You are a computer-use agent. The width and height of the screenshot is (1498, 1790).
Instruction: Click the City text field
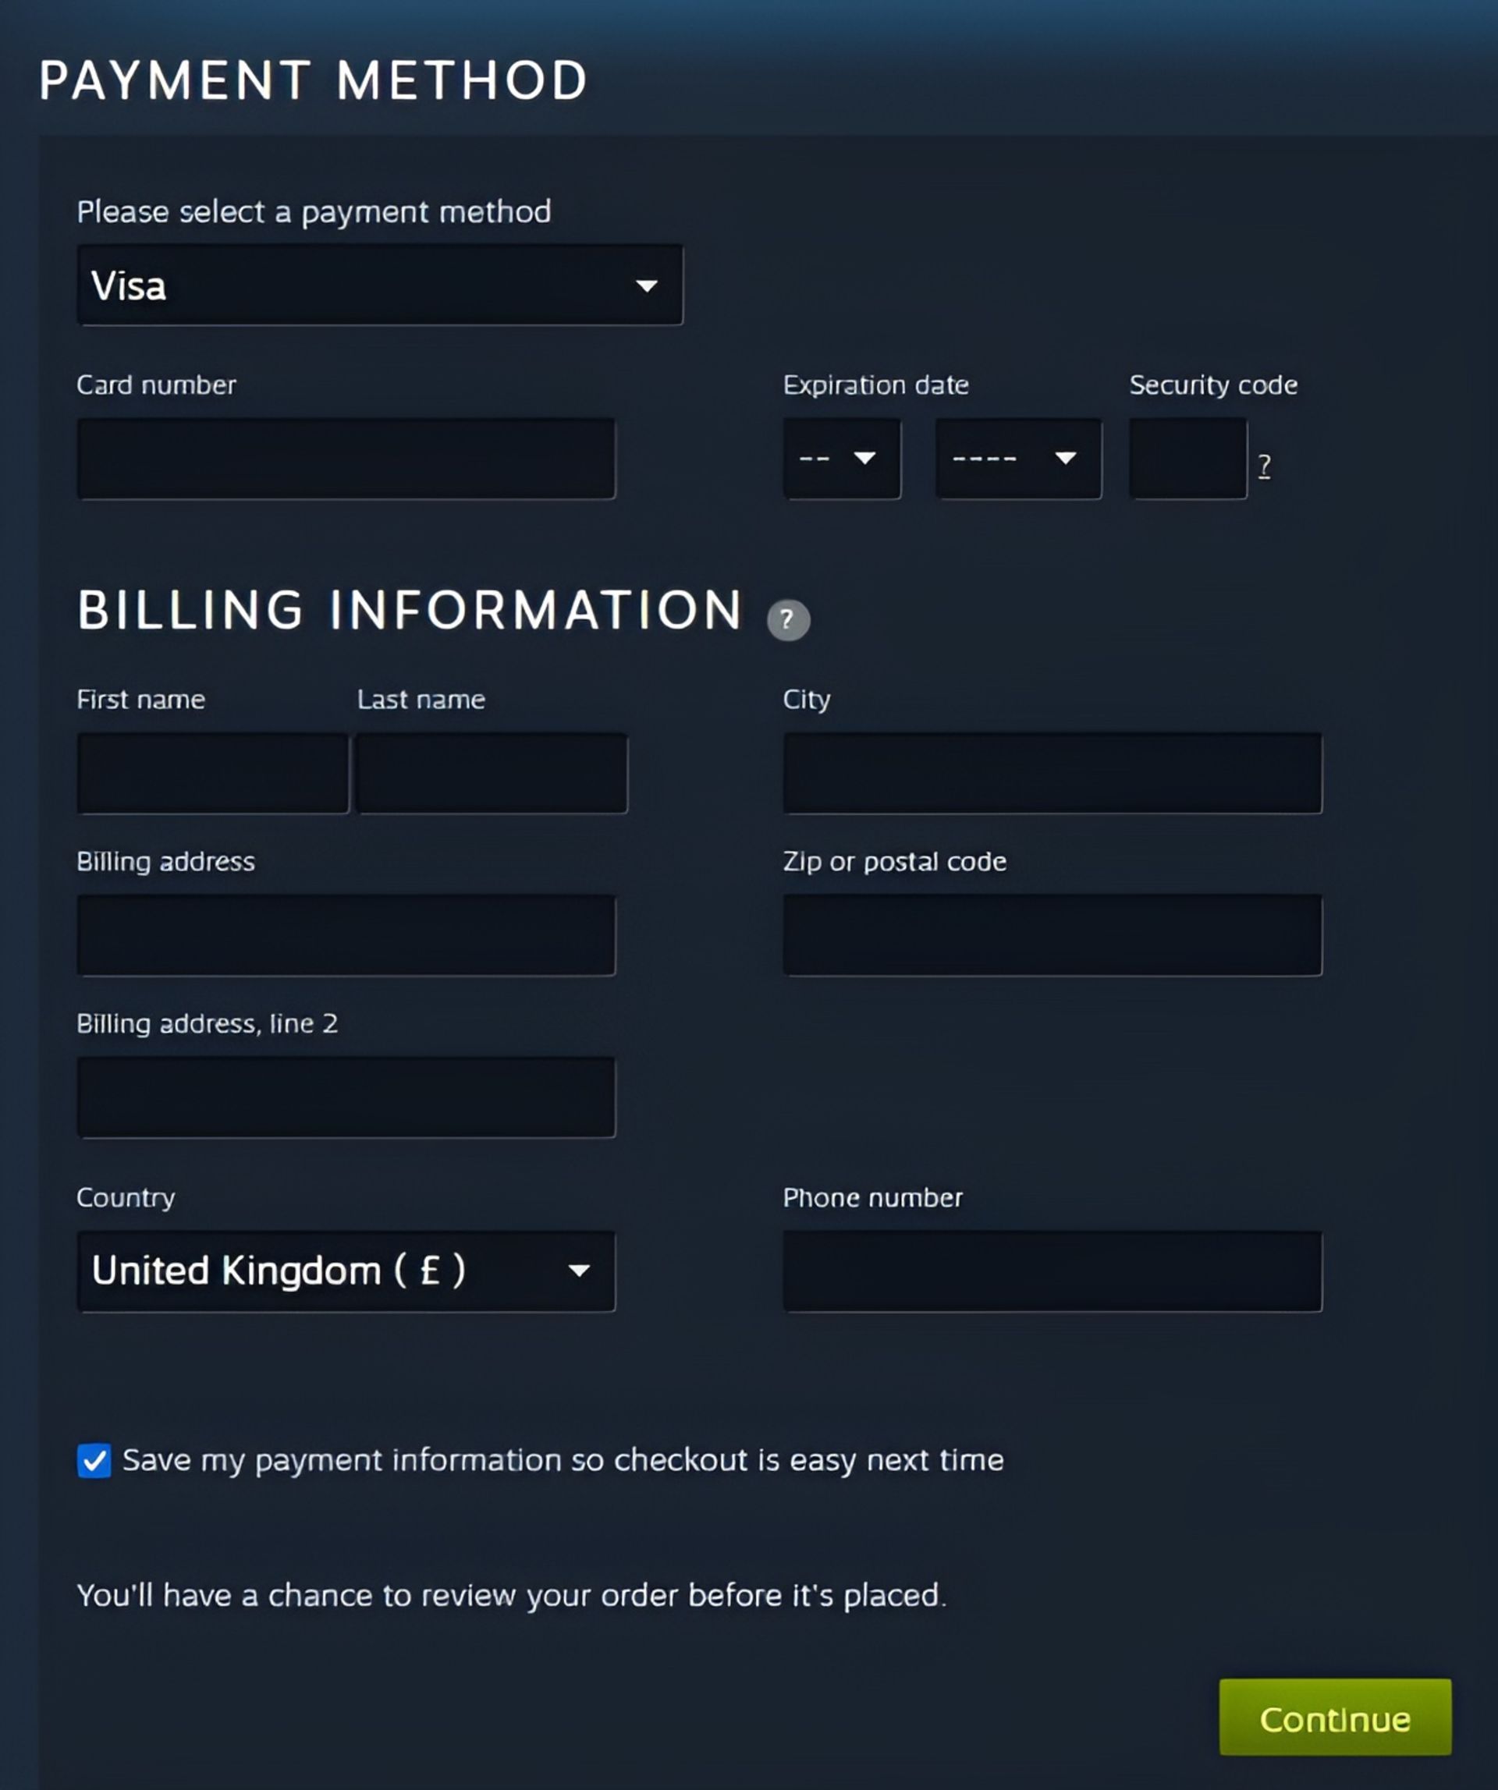coord(1052,773)
